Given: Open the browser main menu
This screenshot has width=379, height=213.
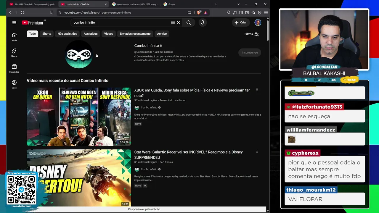Looking at the screenshot, I should click(x=266, y=12).
